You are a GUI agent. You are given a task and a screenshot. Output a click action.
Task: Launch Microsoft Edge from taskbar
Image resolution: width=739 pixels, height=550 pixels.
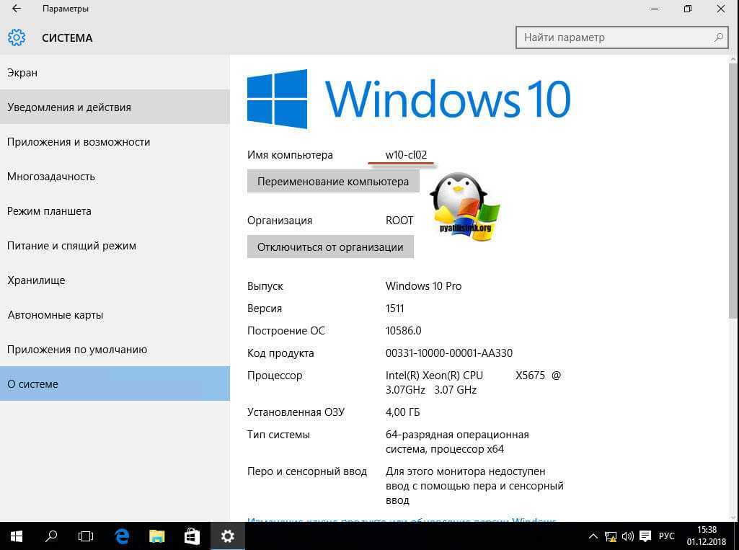[122, 536]
